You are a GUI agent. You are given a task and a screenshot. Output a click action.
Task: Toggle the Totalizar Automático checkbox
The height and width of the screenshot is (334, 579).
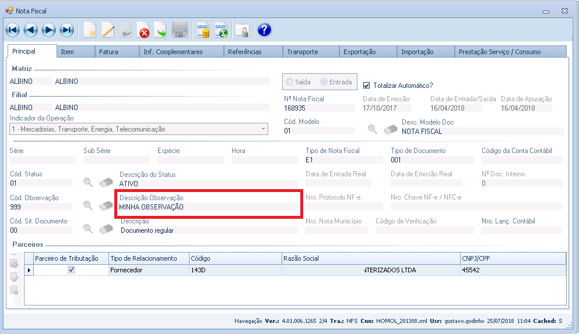pyautogui.click(x=367, y=85)
